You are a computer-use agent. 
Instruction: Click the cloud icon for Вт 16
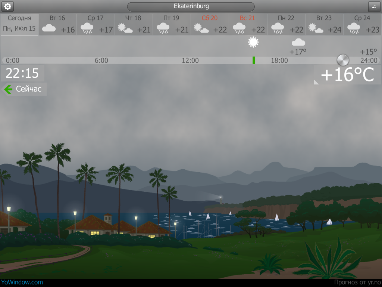click(49, 28)
